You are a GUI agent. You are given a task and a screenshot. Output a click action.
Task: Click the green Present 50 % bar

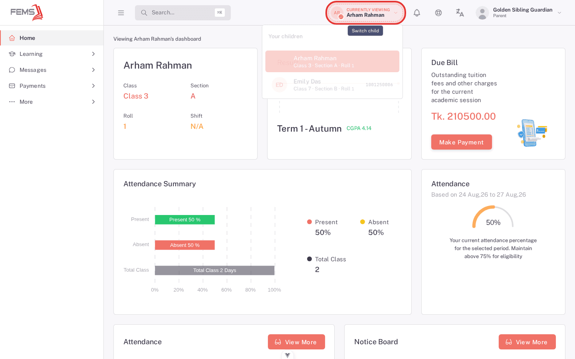coord(185,220)
